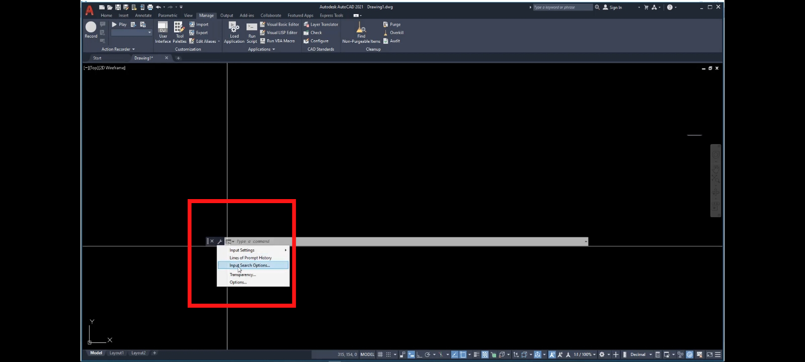This screenshot has height=362, width=805.
Task: Click the Plot printer icon in quick access toolbar
Action: (x=150, y=7)
